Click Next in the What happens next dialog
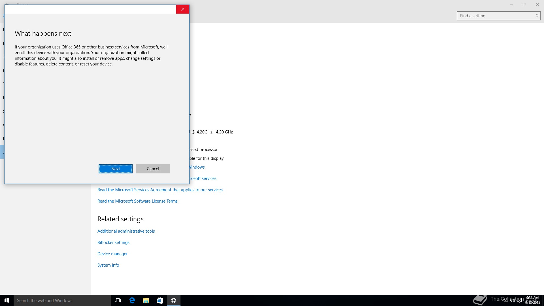 coord(116,169)
